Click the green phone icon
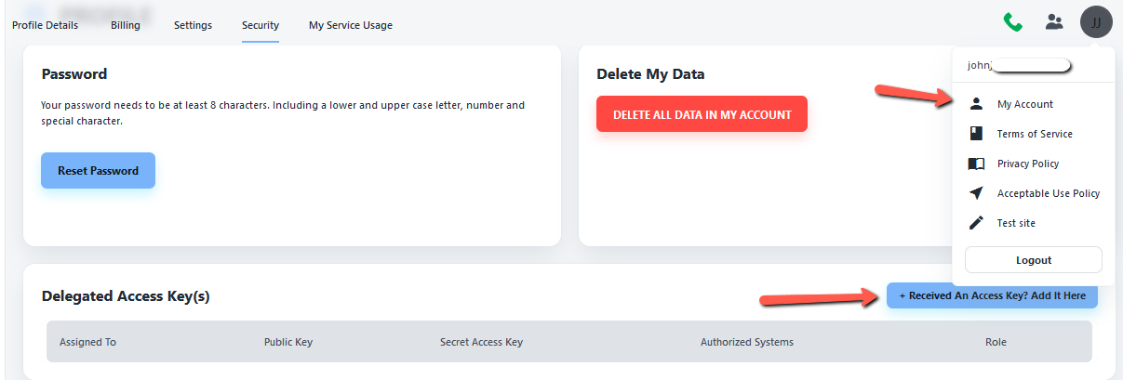1123x380 pixels. click(x=1012, y=22)
